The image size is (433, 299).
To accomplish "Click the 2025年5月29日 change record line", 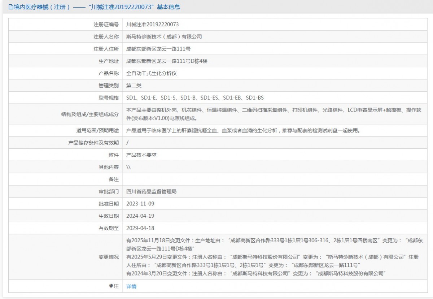I will click(x=273, y=261).
